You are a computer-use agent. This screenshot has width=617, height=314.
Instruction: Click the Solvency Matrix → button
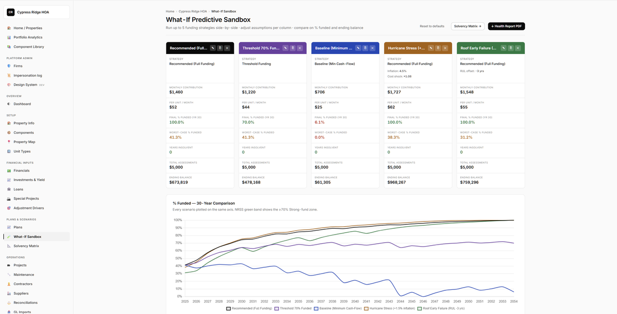pyautogui.click(x=468, y=26)
